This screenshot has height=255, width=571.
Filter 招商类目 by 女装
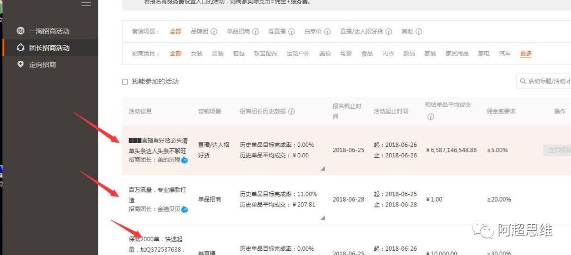[x=197, y=53]
